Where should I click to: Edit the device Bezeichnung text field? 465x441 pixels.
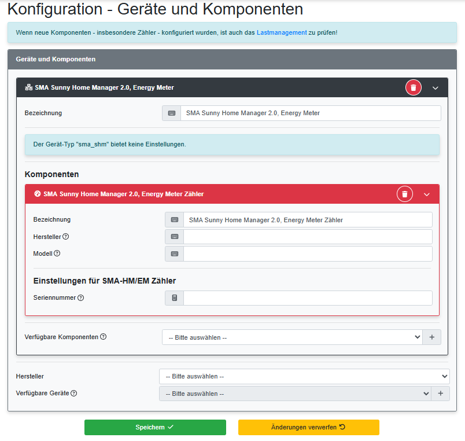click(311, 113)
